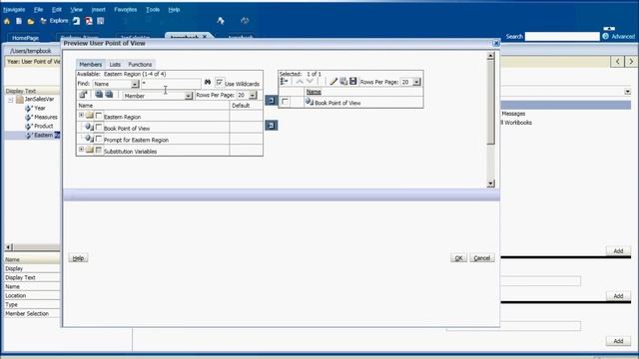Click the Search input field

(562, 36)
